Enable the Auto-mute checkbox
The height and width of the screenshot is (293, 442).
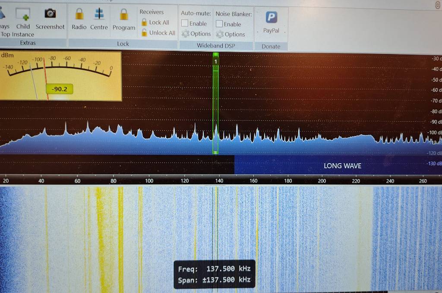185,24
